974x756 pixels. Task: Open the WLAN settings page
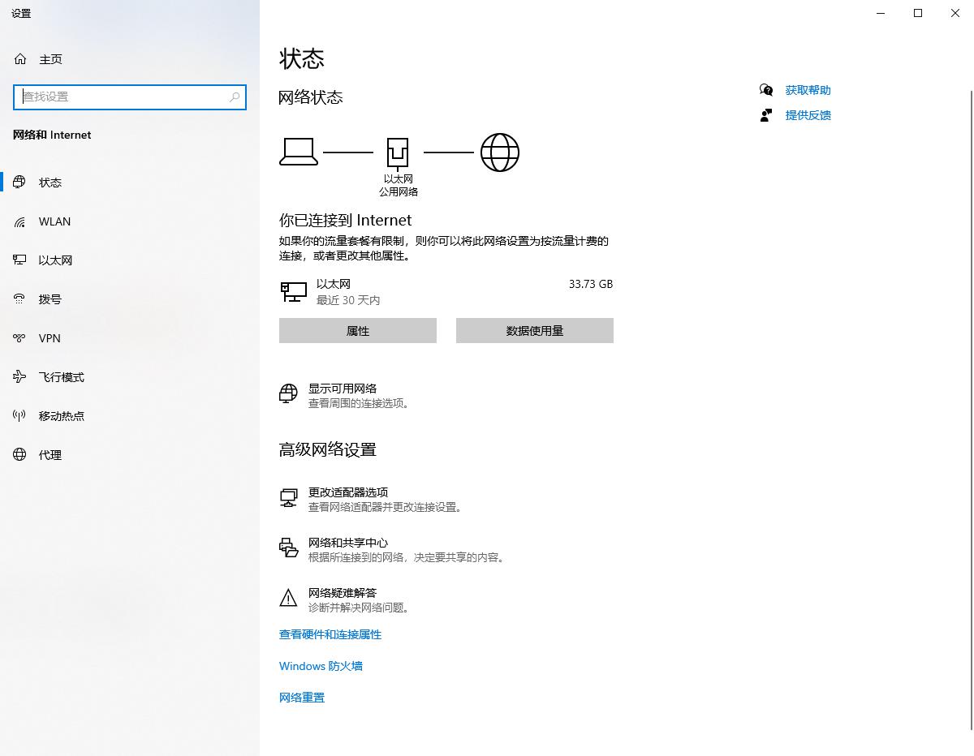pyautogui.click(x=130, y=221)
